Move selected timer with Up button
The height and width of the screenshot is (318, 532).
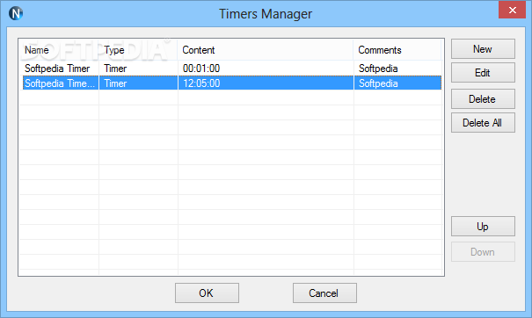pyautogui.click(x=483, y=226)
